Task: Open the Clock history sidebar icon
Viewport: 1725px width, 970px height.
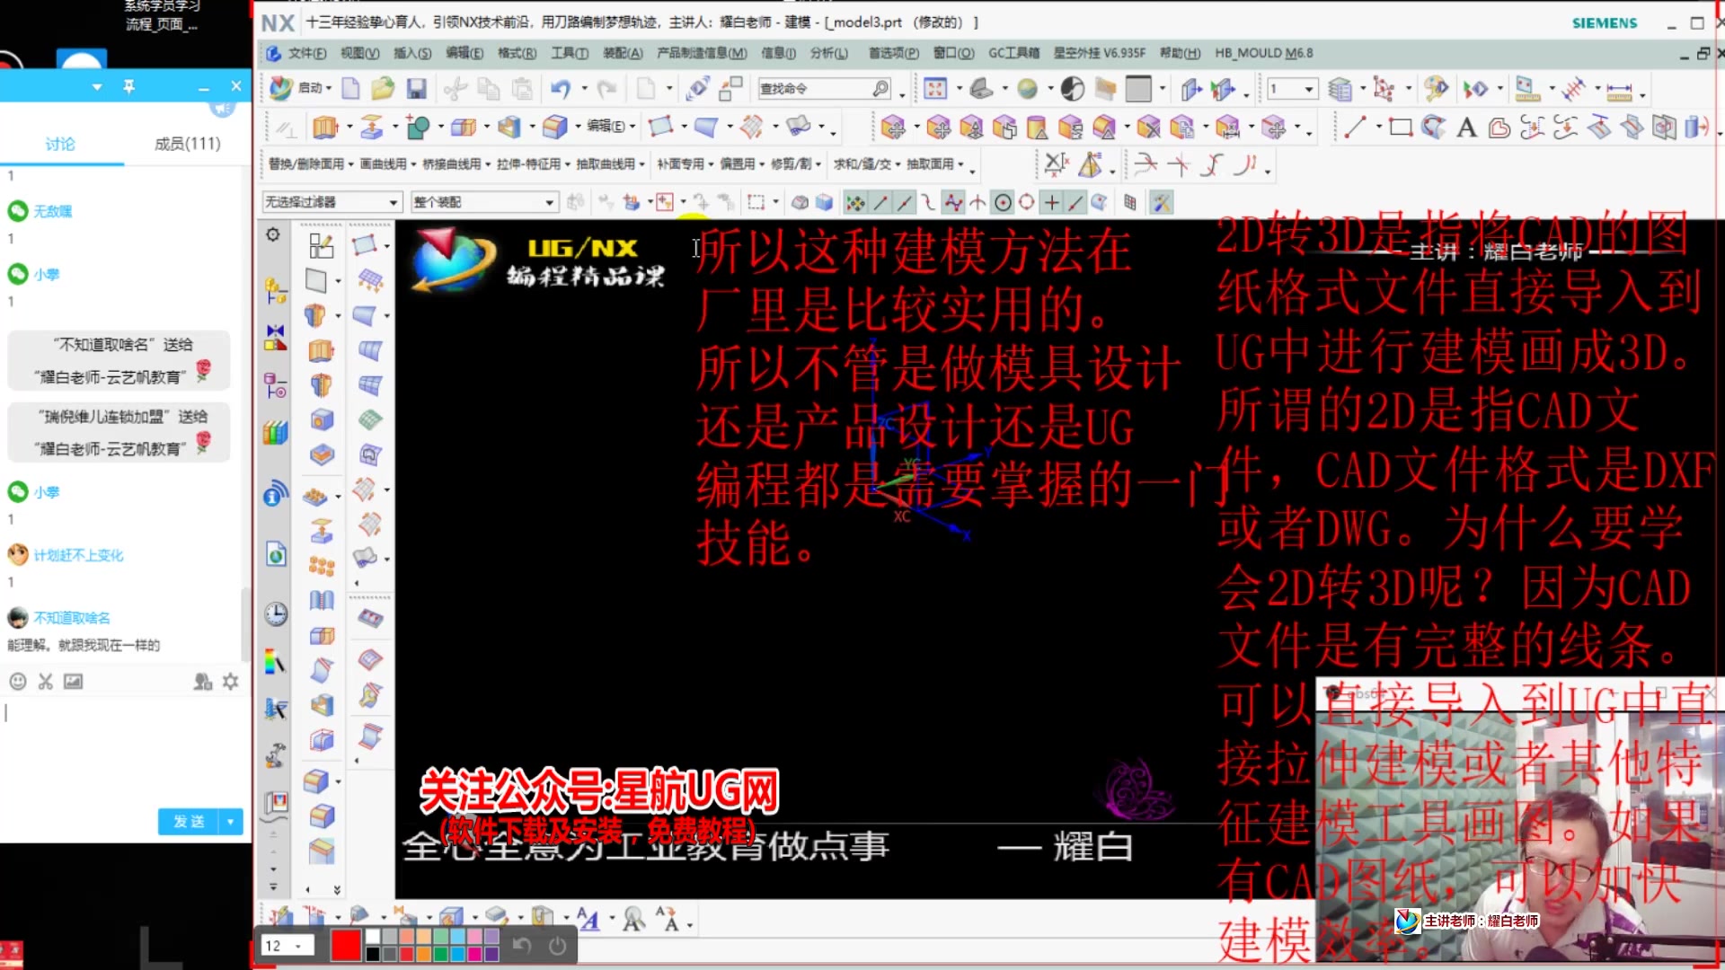Action: click(276, 613)
